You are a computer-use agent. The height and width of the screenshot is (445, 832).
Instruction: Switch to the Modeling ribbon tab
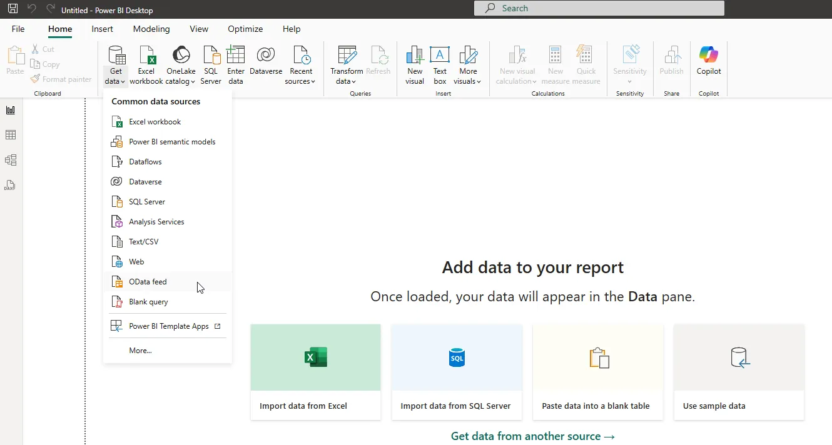point(151,29)
